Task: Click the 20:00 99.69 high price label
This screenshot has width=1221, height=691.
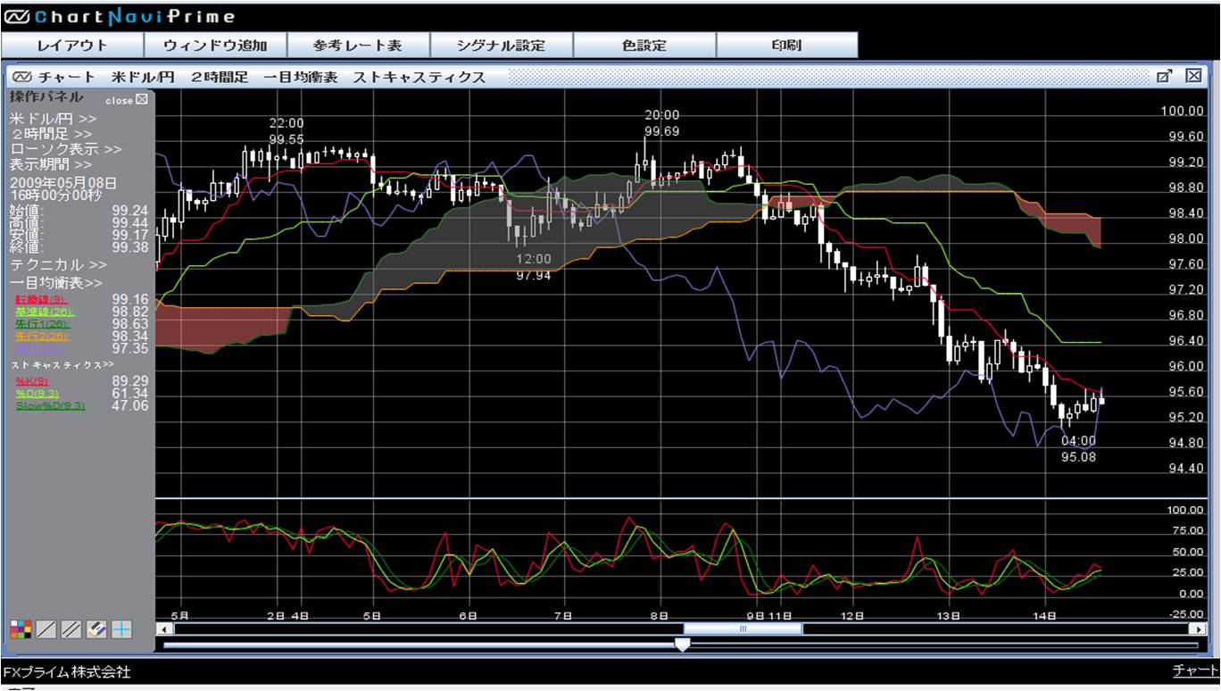Action: pyautogui.click(x=661, y=123)
